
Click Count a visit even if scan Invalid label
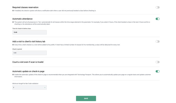click(x=28, y=62)
